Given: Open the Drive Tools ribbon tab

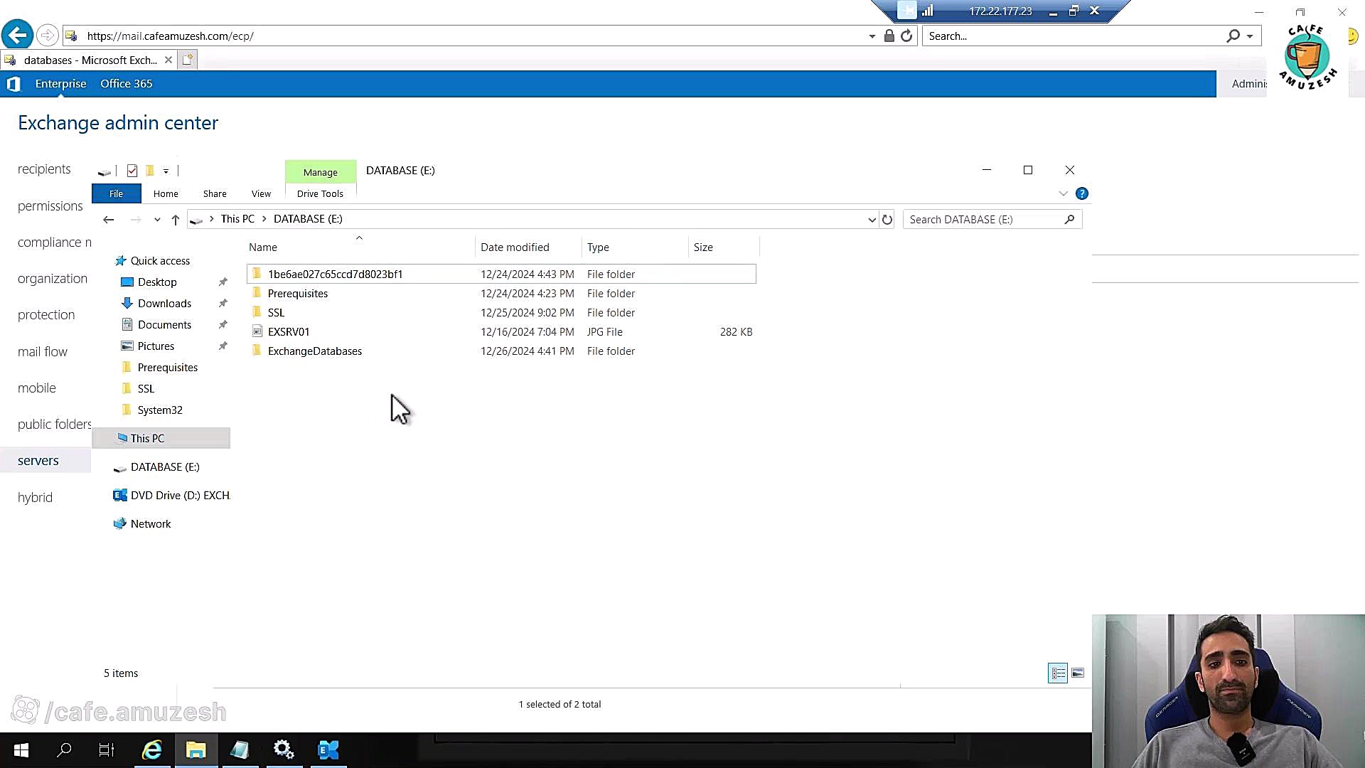Looking at the screenshot, I should 320,193.
